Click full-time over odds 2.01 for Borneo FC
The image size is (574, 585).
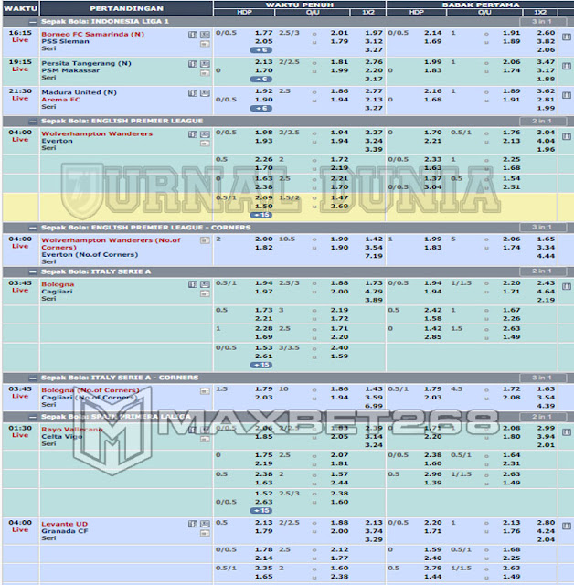339,33
